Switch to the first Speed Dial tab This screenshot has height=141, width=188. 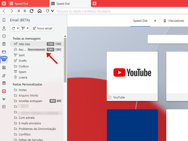tap(28, 4)
